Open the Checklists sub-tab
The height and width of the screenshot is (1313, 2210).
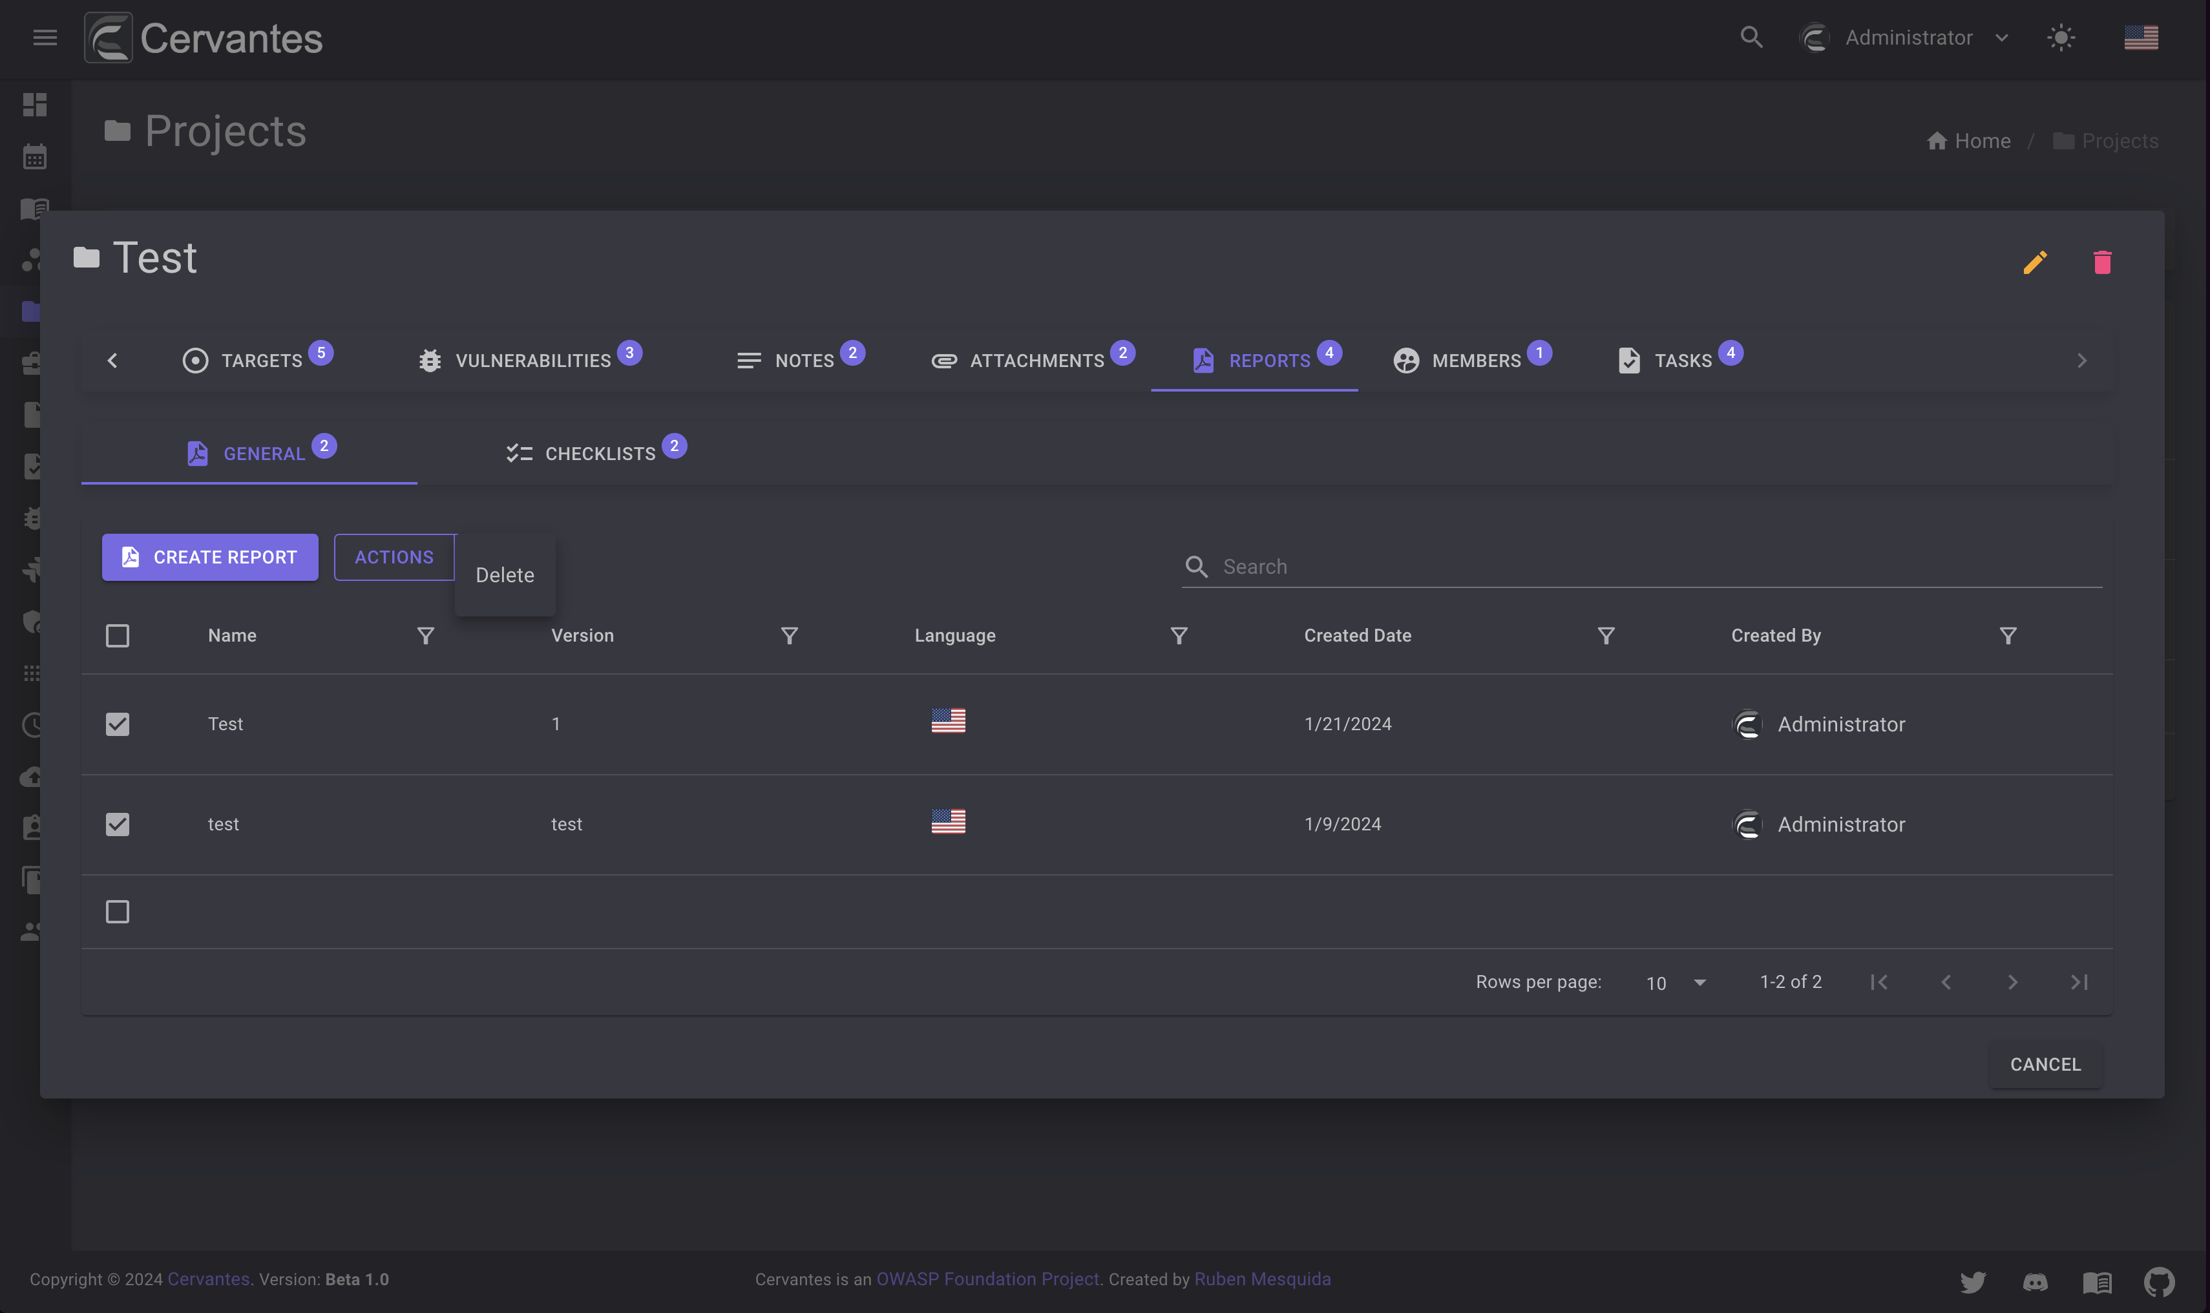[595, 452]
